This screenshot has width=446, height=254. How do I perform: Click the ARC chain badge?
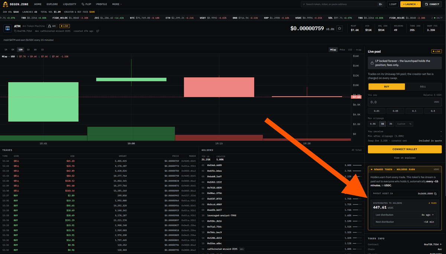pos(52,26)
